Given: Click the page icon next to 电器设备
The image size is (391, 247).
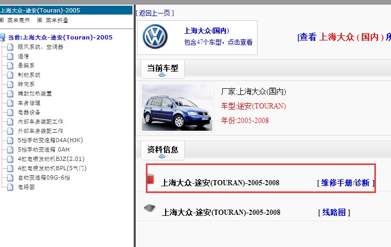Looking at the screenshot, I should [11, 112].
